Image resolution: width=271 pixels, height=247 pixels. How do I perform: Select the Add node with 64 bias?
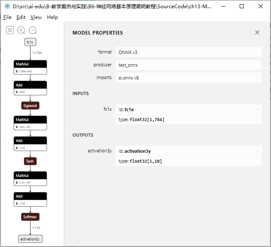(x=30, y=88)
